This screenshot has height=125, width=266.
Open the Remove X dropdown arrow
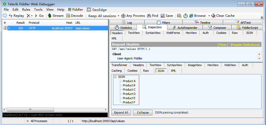(x=32, y=16)
